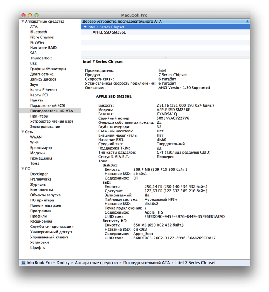Click the AHCI Version 1.30 Supported text
This screenshot has height=292, width=269.
[184, 88]
